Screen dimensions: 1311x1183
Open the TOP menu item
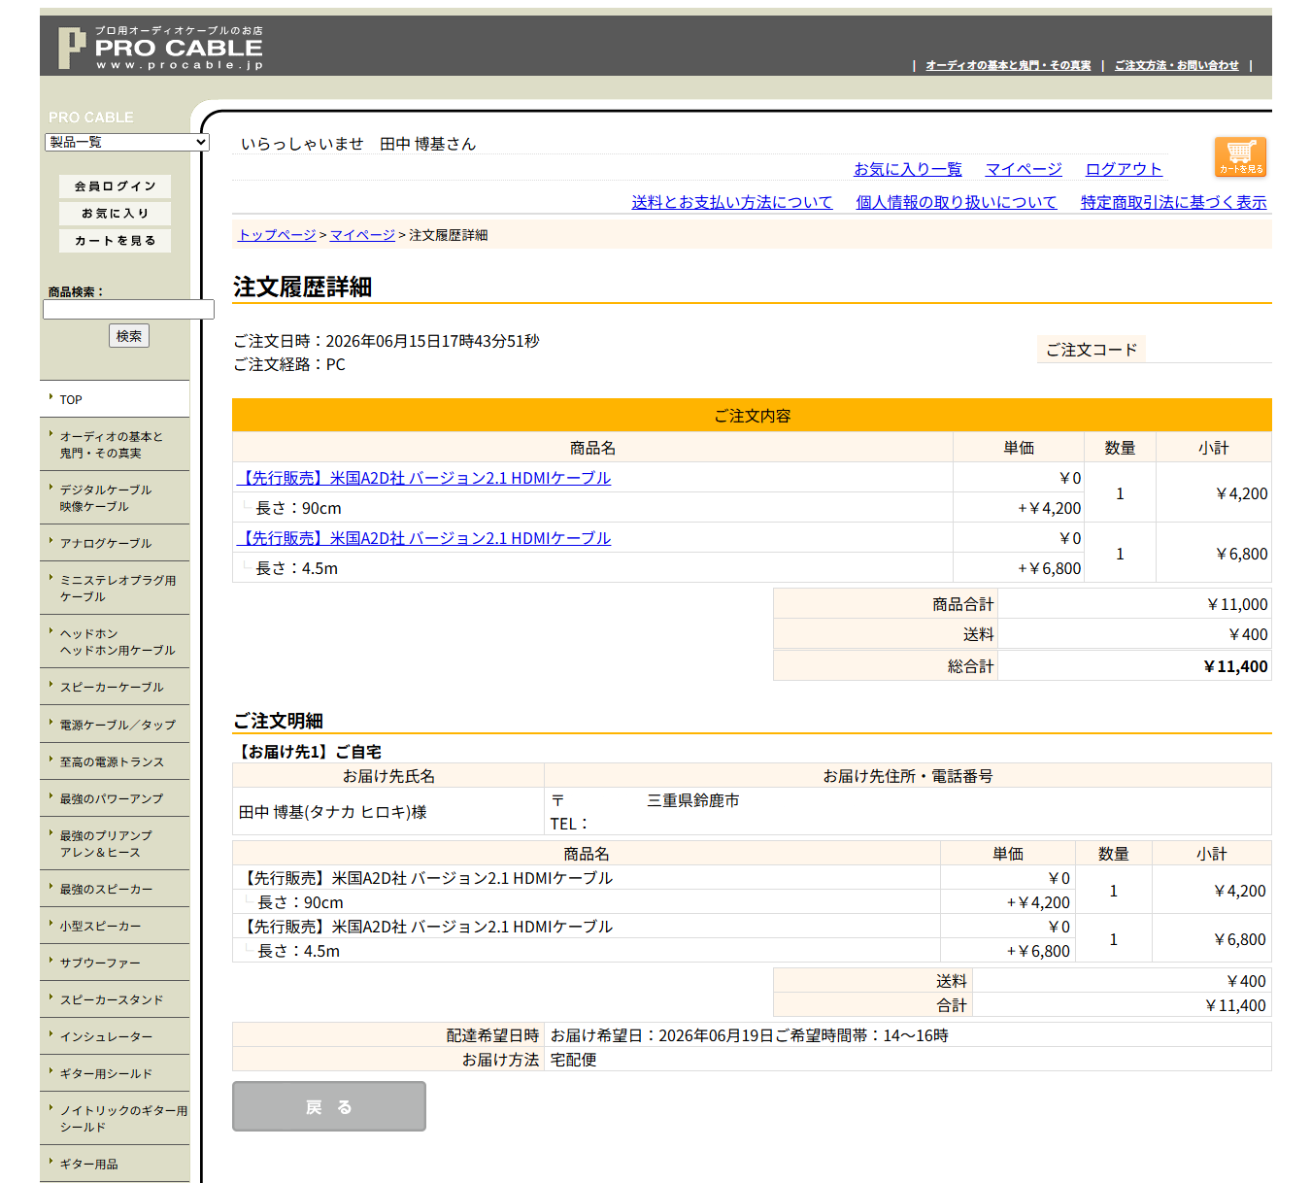[115, 399]
